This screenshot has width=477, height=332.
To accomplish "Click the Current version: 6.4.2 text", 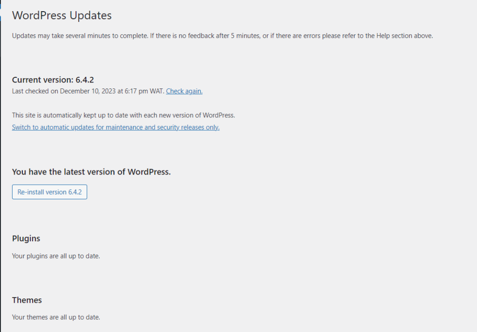I will [x=53, y=80].
